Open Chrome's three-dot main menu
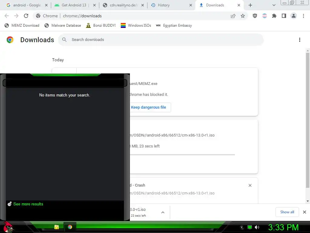Viewport: 310px width, 233px height. (303, 16)
